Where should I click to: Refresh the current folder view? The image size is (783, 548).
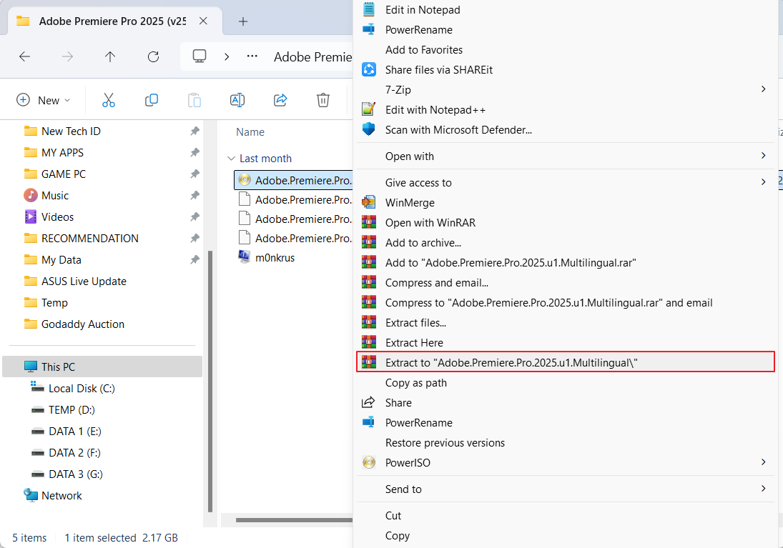tap(153, 56)
